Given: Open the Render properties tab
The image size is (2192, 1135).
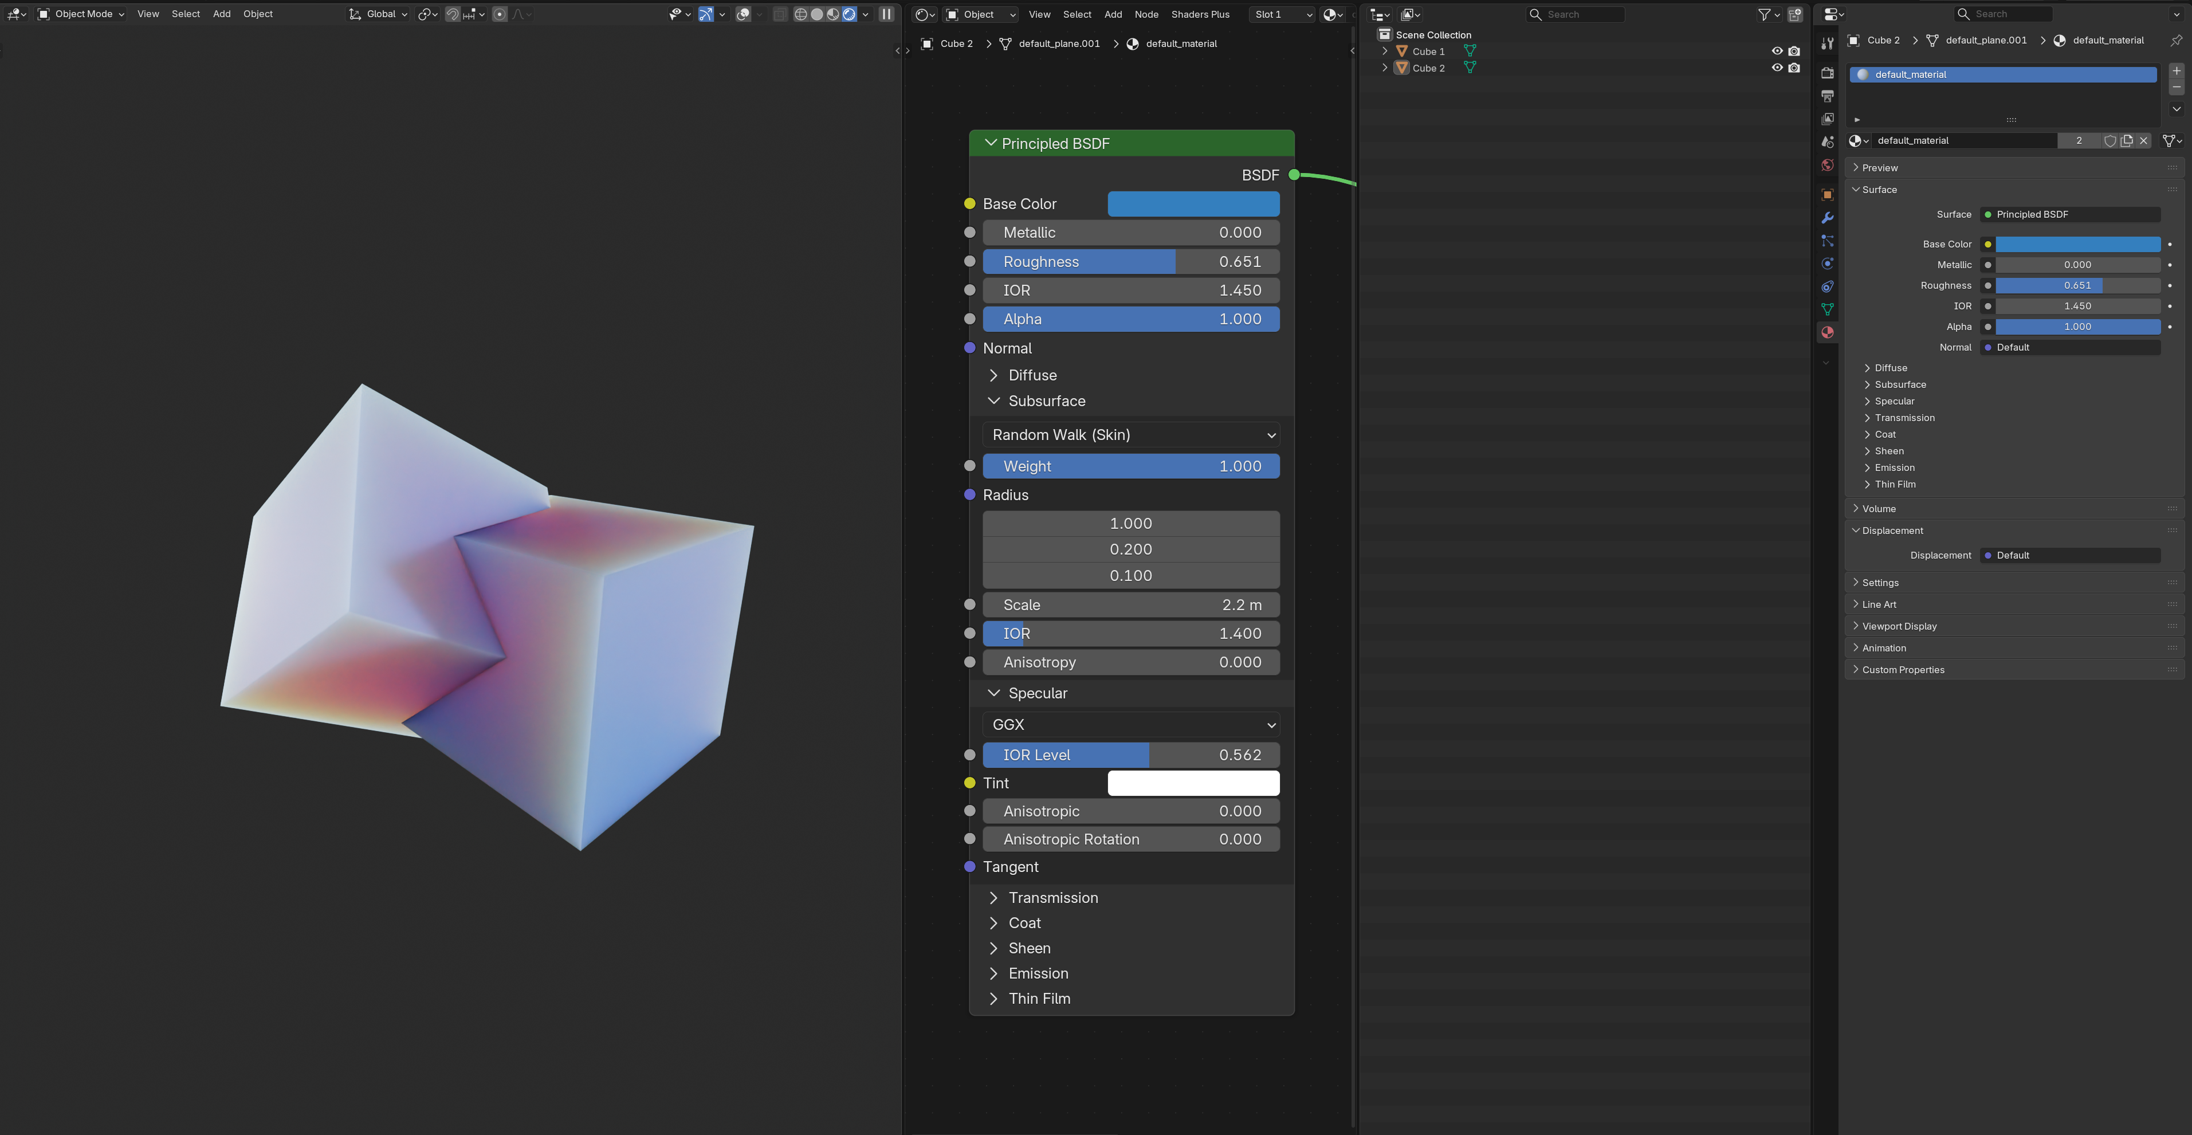Looking at the screenshot, I should click(x=1827, y=73).
